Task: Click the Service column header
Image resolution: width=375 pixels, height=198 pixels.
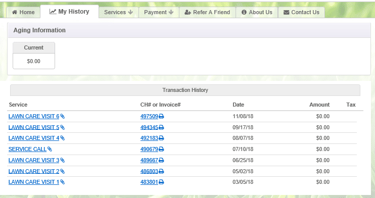Action: point(18,105)
